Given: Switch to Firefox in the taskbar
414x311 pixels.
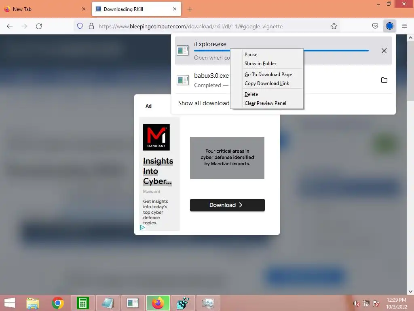Looking at the screenshot, I should (x=158, y=303).
